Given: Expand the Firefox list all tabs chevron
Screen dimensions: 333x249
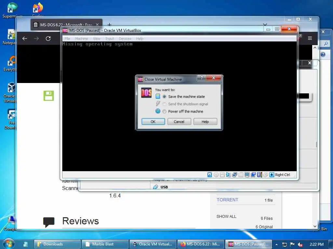Looking at the screenshot, I should click(265, 25).
